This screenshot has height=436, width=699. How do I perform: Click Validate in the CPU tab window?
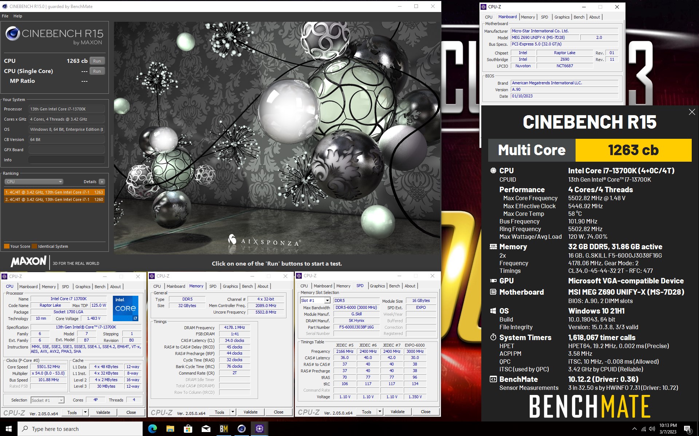click(x=103, y=412)
